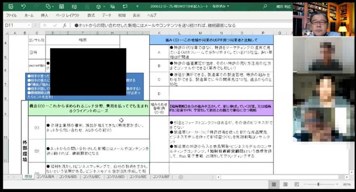Image resolution: width=356 pixels, height=192 pixels.
Task: Select strengths row A label cell
Action: 159,52
